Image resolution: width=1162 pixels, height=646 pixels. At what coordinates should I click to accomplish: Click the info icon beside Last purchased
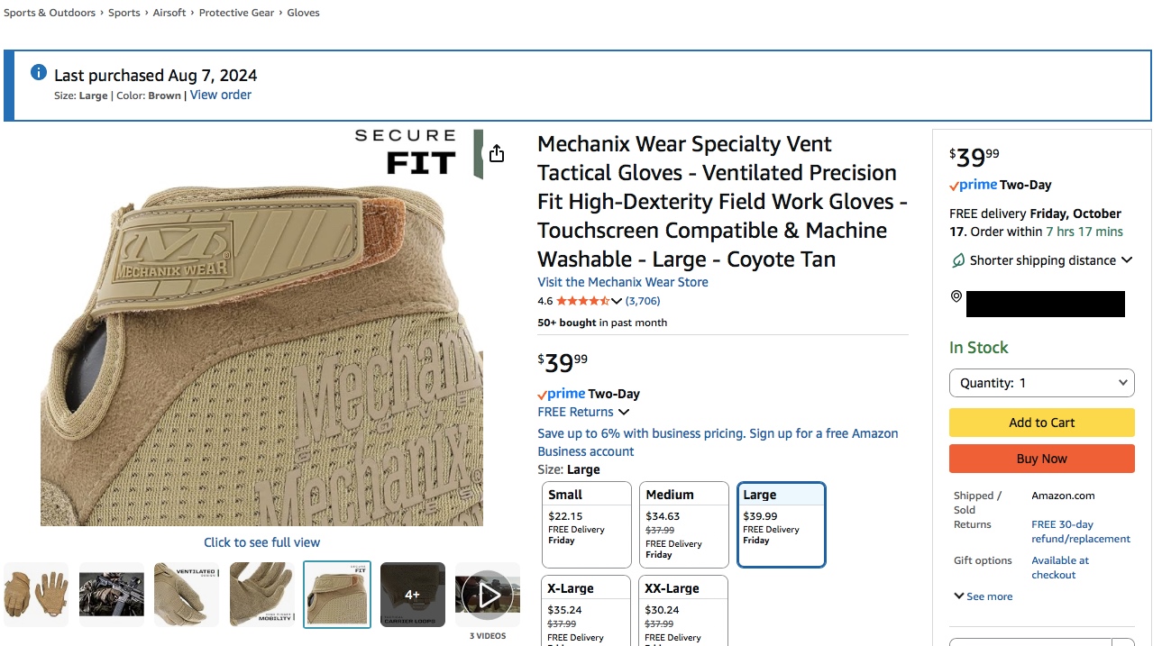39,73
